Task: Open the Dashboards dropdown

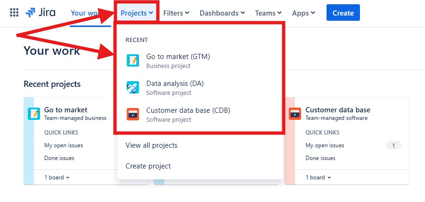Action: [x=222, y=13]
